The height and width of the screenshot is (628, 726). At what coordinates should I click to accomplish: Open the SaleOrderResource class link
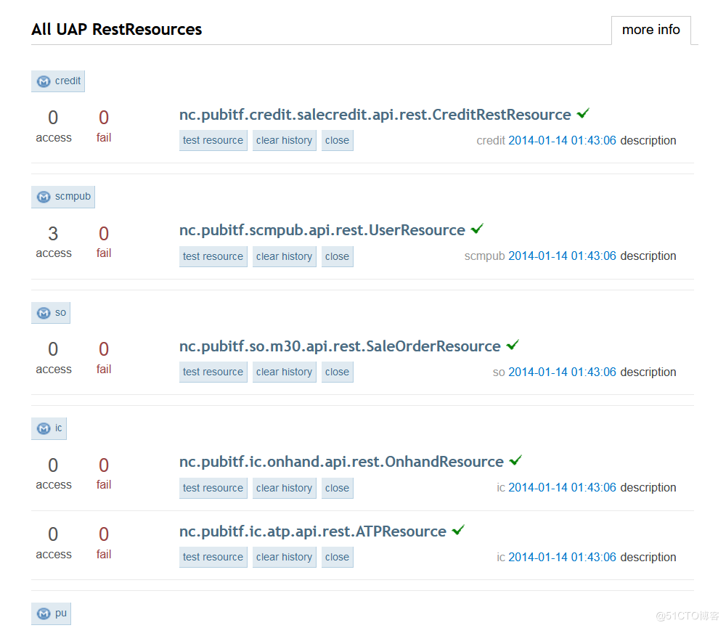coord(340,346)
